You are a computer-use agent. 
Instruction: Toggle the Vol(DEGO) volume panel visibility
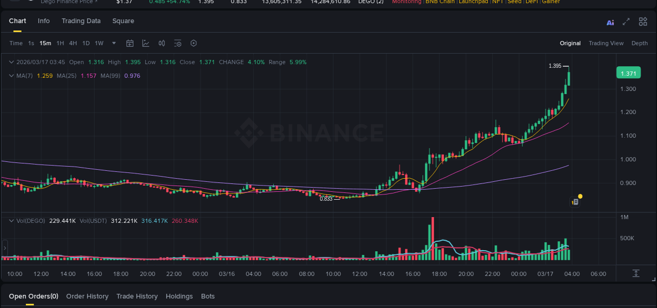(x=11, y=221)
